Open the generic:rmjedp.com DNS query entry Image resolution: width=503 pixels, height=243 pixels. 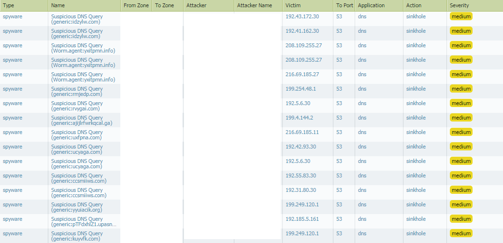point(77,92)
